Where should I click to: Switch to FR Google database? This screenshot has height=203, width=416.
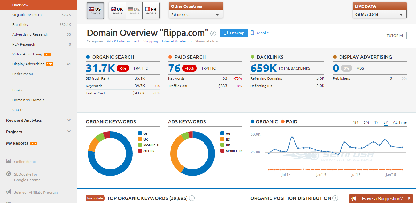pos(151,11)
